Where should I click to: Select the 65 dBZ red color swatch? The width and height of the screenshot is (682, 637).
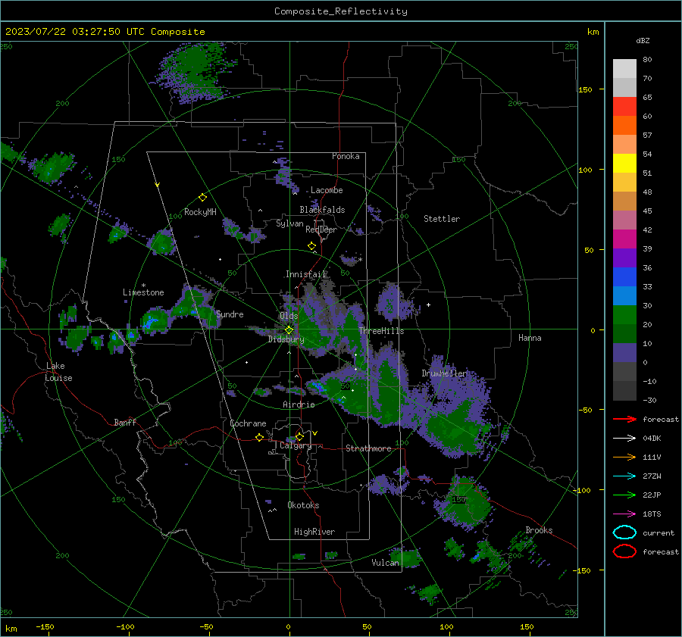(x=624, y=107)
